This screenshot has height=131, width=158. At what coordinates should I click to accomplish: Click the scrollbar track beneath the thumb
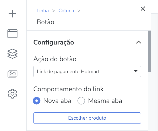pos(149,101)
